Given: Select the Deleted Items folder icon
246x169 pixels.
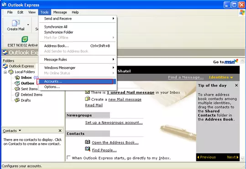Looking at the screenshot, I should coord(17,95).
